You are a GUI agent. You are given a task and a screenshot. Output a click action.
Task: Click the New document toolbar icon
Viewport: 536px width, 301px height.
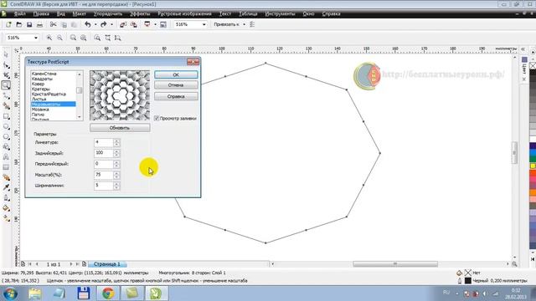pyautogui.click(x=8, y=24)
